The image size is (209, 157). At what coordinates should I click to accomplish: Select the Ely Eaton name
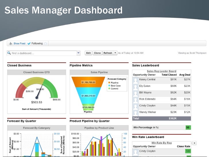[145, 86]
